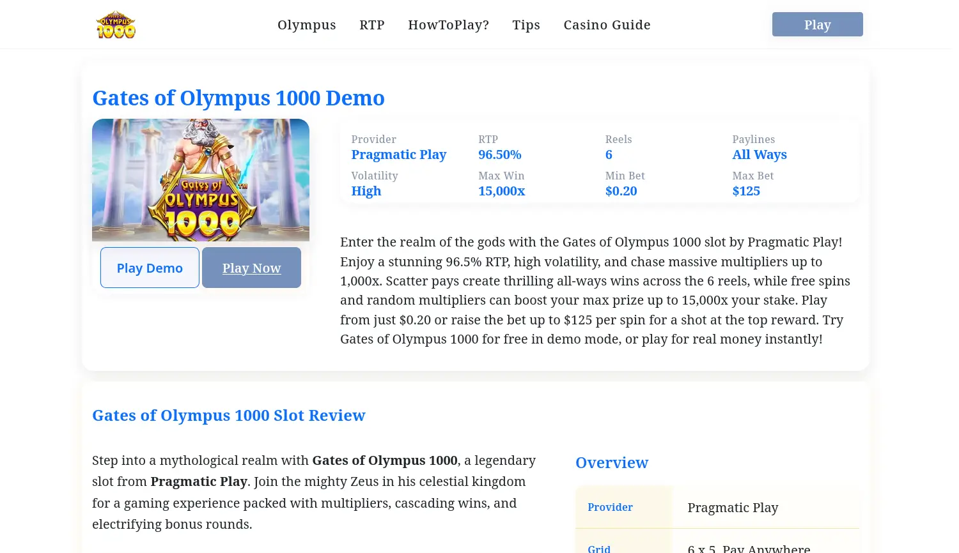Click the High volatility value
The height and width of the screenshot is (553, 959).
coord(366,191)
